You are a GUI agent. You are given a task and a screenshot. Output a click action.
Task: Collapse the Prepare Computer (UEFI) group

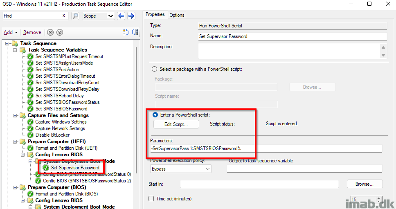pos(15,142)
